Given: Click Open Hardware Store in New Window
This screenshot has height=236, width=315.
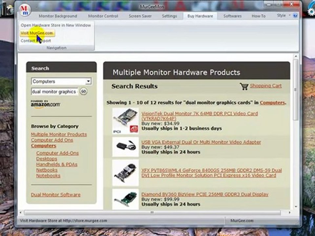Looking at the screenshot, I should click(56, 25).
